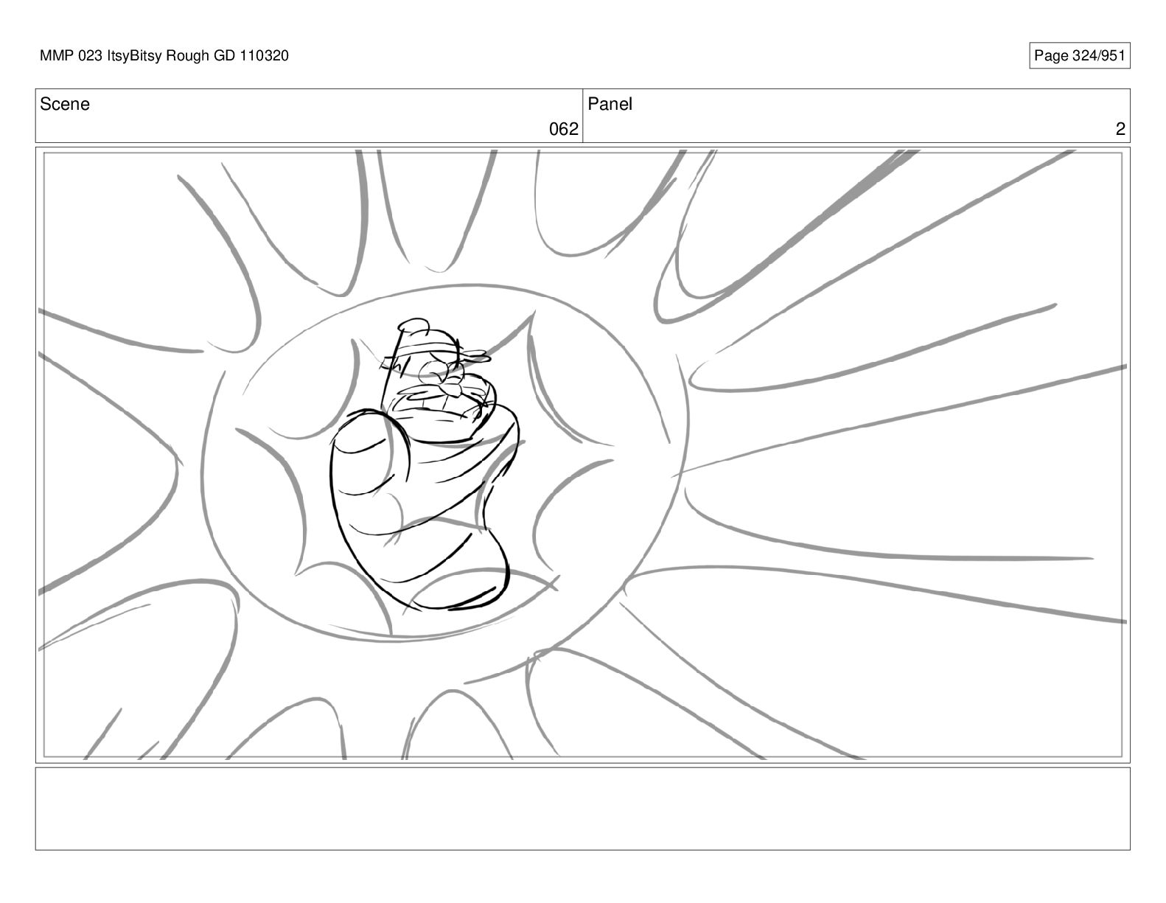Image resolution: width=1166 pixels, height=903 pixels.
Task: Click the storyboard drawing of the character
Action: click(425, 464)
